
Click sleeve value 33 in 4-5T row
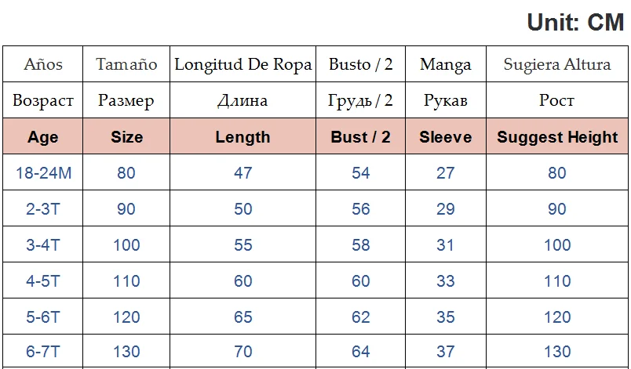point(446,281)
